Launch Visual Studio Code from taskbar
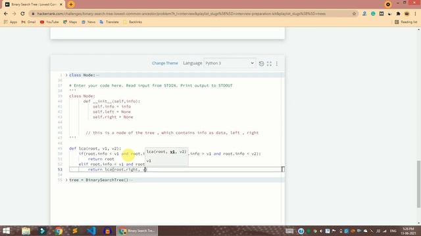The image size is (421, 236). [x=91, y=231]
